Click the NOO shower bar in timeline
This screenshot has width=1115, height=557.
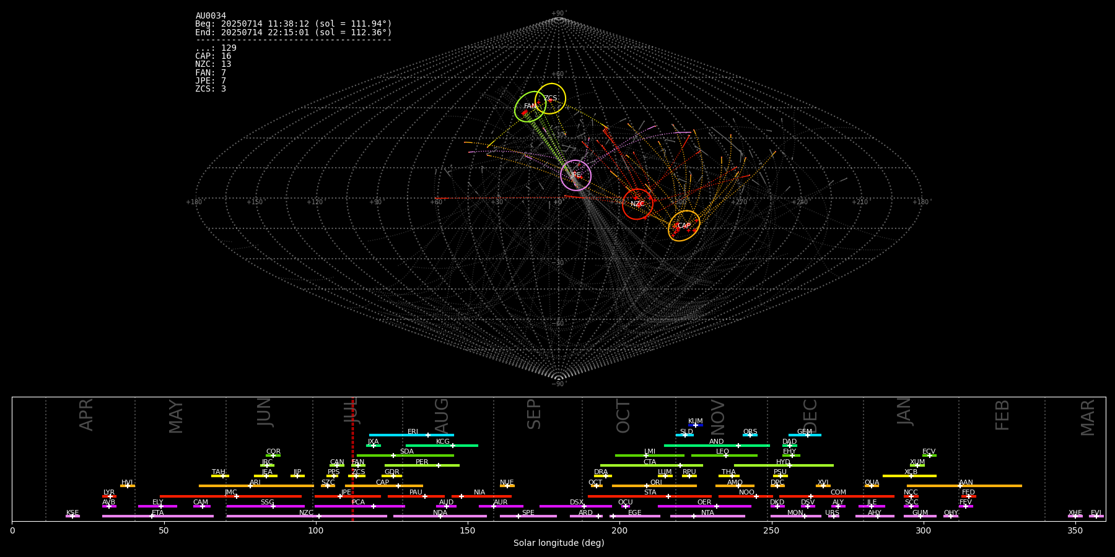coord(746,496)
